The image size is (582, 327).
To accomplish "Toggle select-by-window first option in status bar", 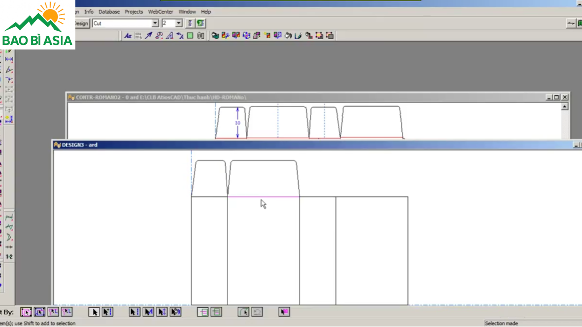I will [26, 312].
